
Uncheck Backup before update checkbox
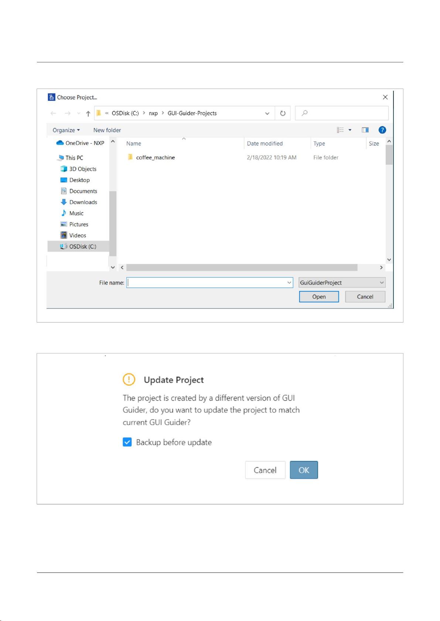tap(127, 442)
